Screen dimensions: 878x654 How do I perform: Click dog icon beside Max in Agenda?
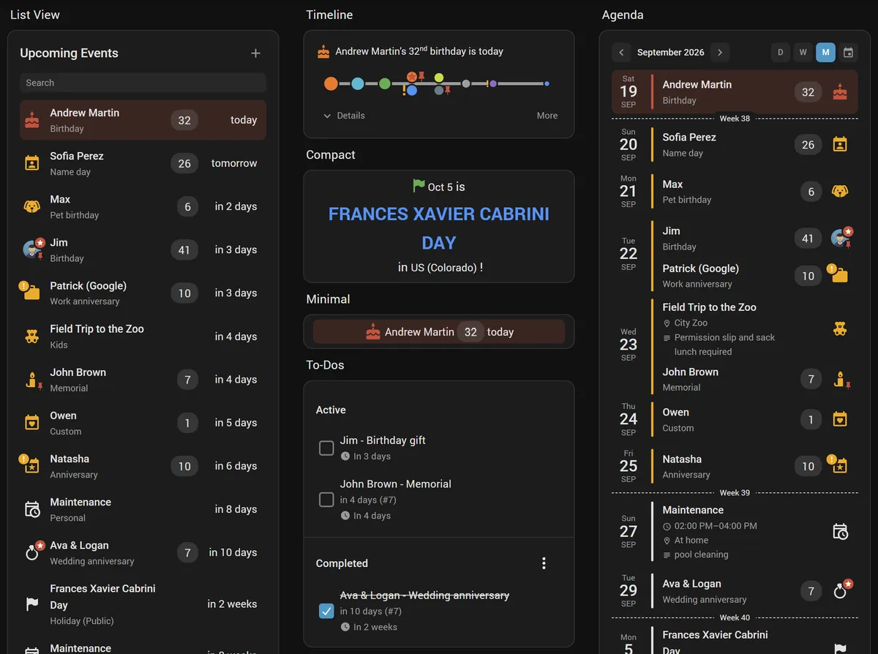click(x=840, y=192)
